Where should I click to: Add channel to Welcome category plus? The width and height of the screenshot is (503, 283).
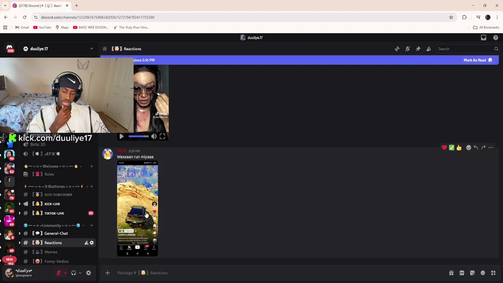point(92,166)
